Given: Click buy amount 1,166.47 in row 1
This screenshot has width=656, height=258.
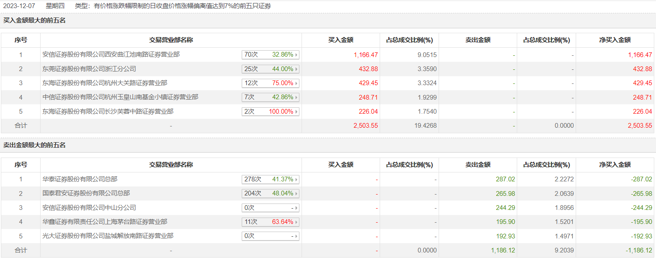Looking at the screenshot, I should 366,55.
